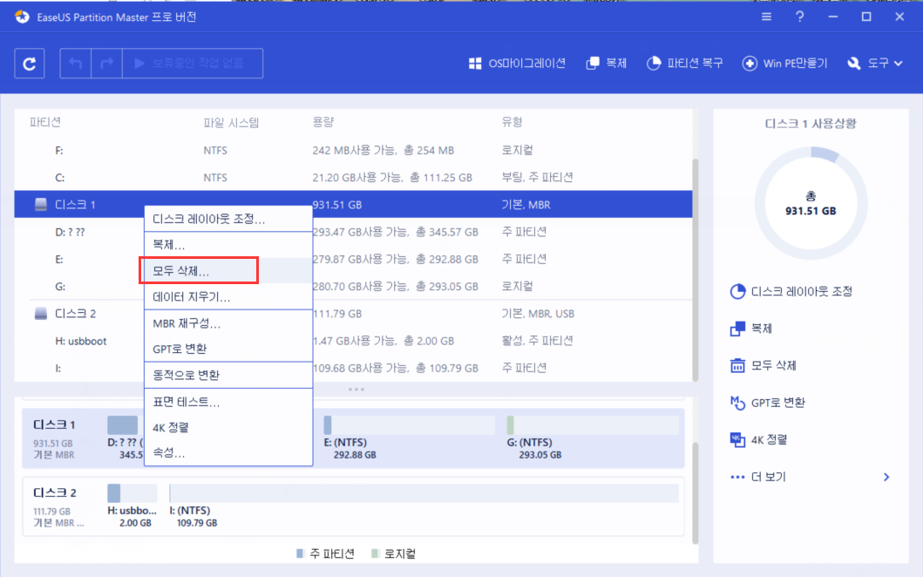Image resolution: width=923 pixels, height=577 pixels.
Task: Click 4K 정렬 icon in right panel
Action: pyautogui.click(x=737, y=440)
